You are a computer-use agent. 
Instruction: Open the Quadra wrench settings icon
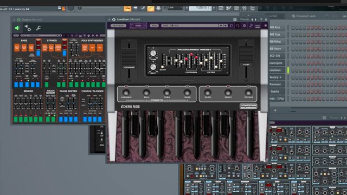click(x=38, y=28)
